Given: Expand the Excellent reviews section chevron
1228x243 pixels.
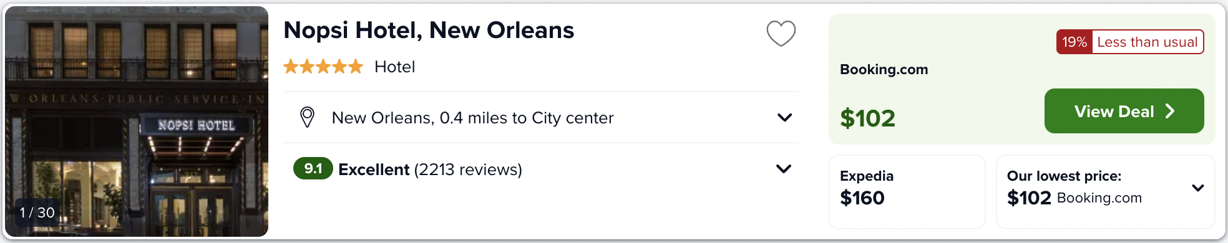Looking at the screenshot, I should [x=784, y=169].
